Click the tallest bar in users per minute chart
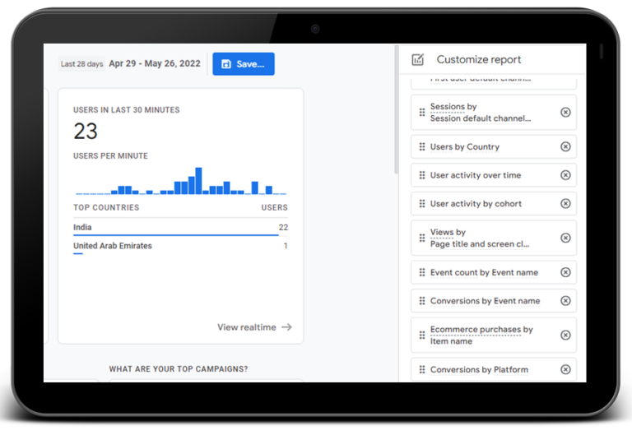This screenshot has width=632, height=435. coord(198,181)
